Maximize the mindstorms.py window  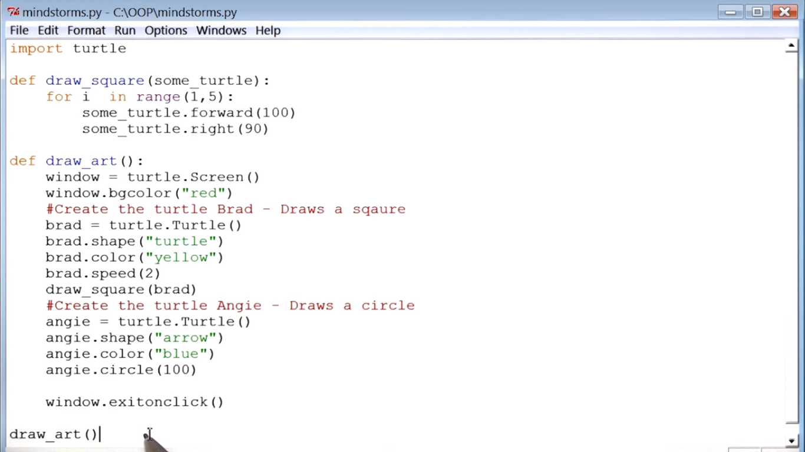[757, 12]
